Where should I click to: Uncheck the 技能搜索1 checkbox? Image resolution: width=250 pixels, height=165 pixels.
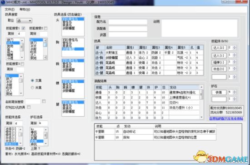click(x=23, y=28)
